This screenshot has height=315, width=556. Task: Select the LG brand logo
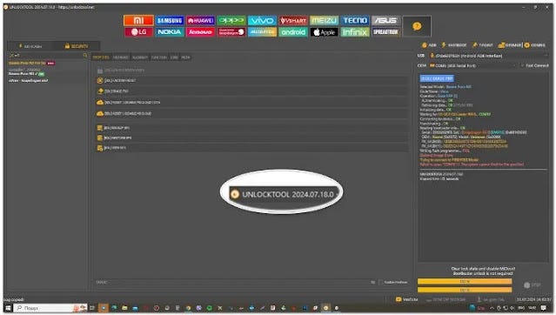pyautogui.click(x=138, y=32)
